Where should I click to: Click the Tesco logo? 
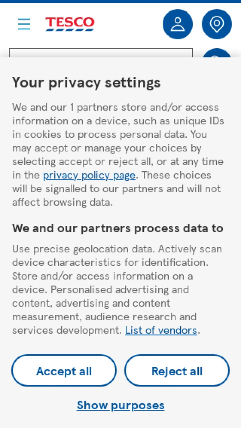pos(70,24)
